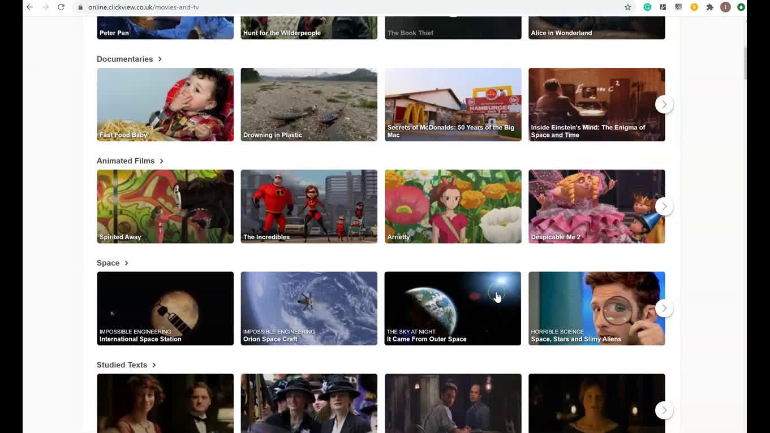
Task: Open the Peter Pan video
Action: pyautogui.click(x=165, y=28)
